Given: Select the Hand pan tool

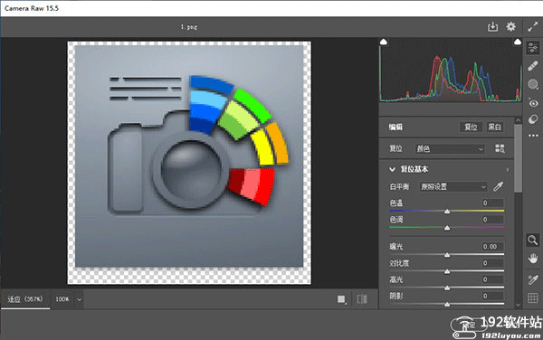Looking at the screenshot, I should click(533, 258).
